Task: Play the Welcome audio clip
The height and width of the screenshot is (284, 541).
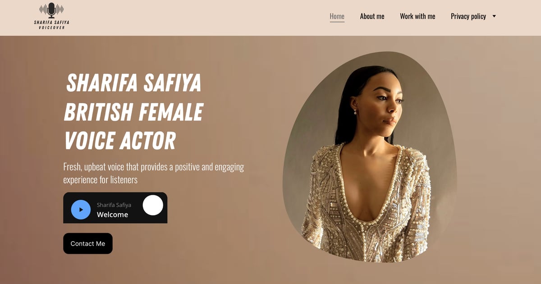Action: point(81,210)
